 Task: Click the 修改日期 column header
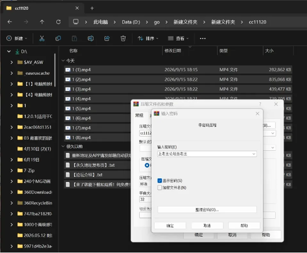(173, 51)
